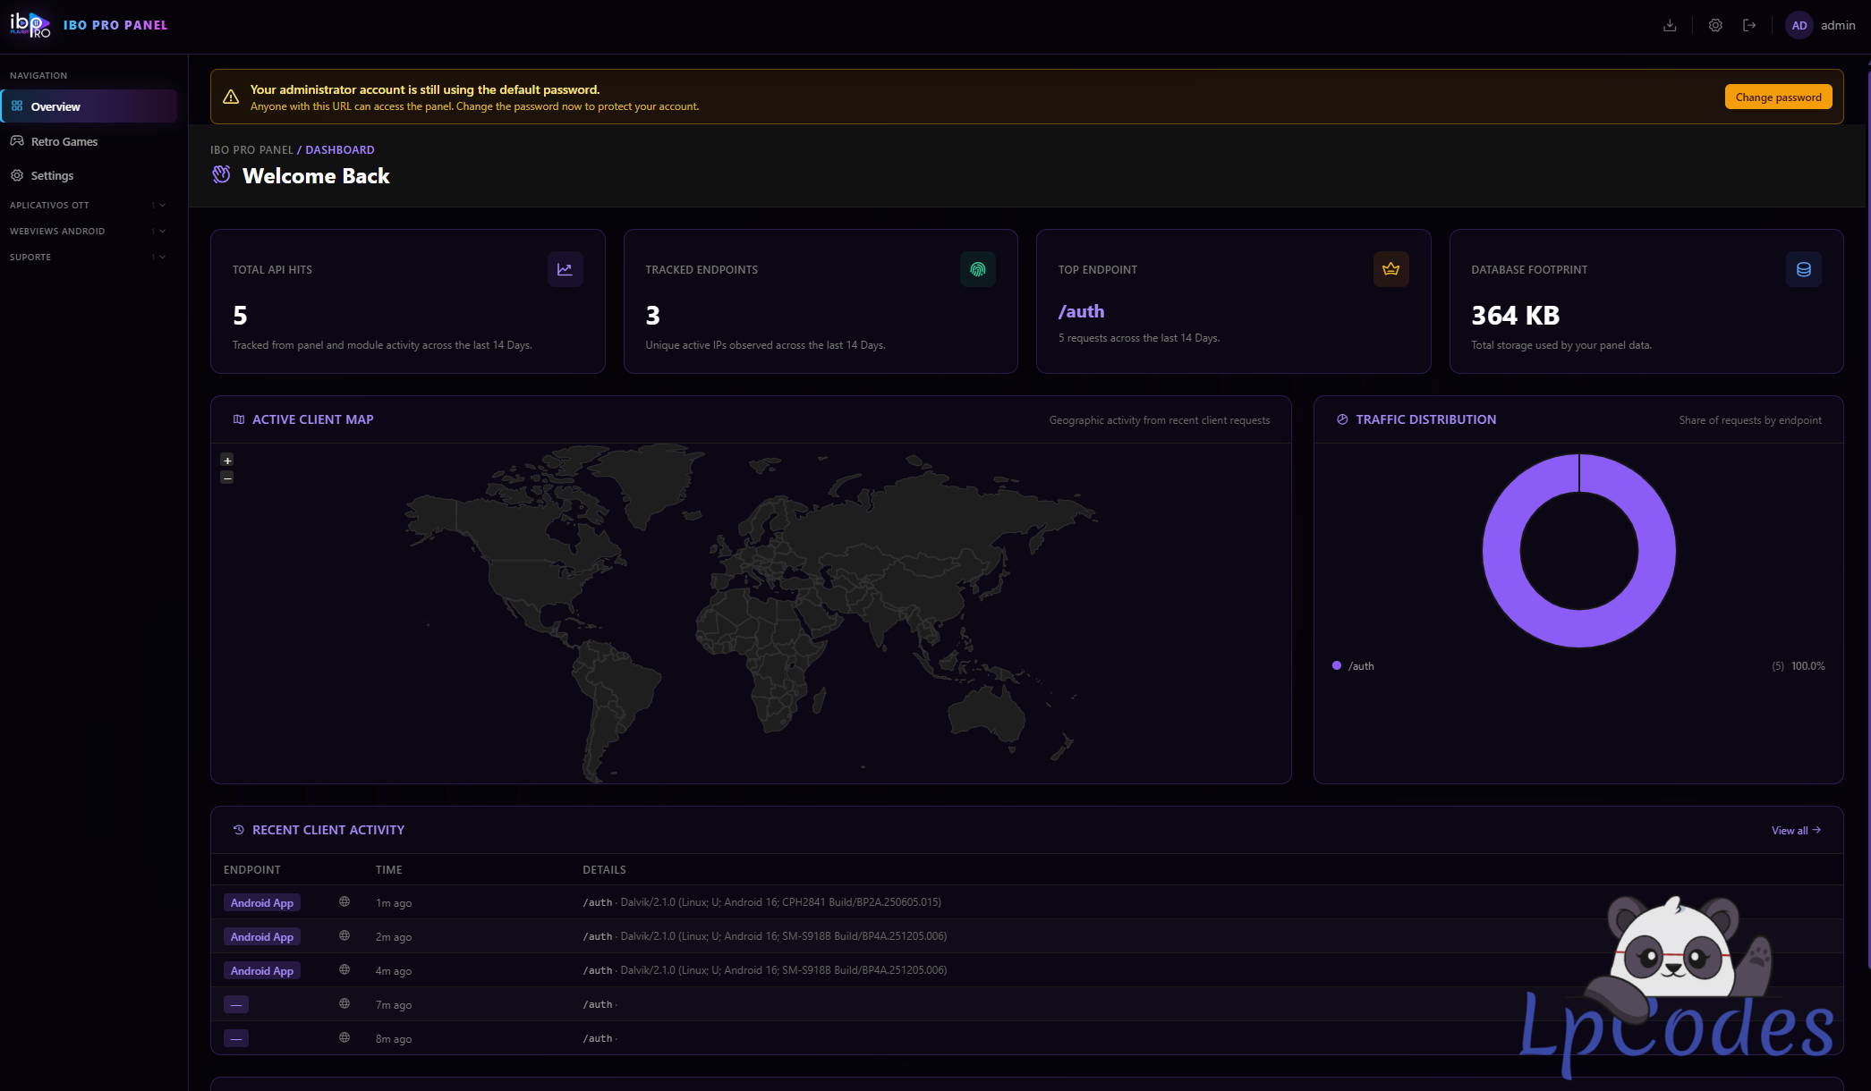Expand the Webviews Android section
Screen dimensions: 1871x1091
[88, 231]
